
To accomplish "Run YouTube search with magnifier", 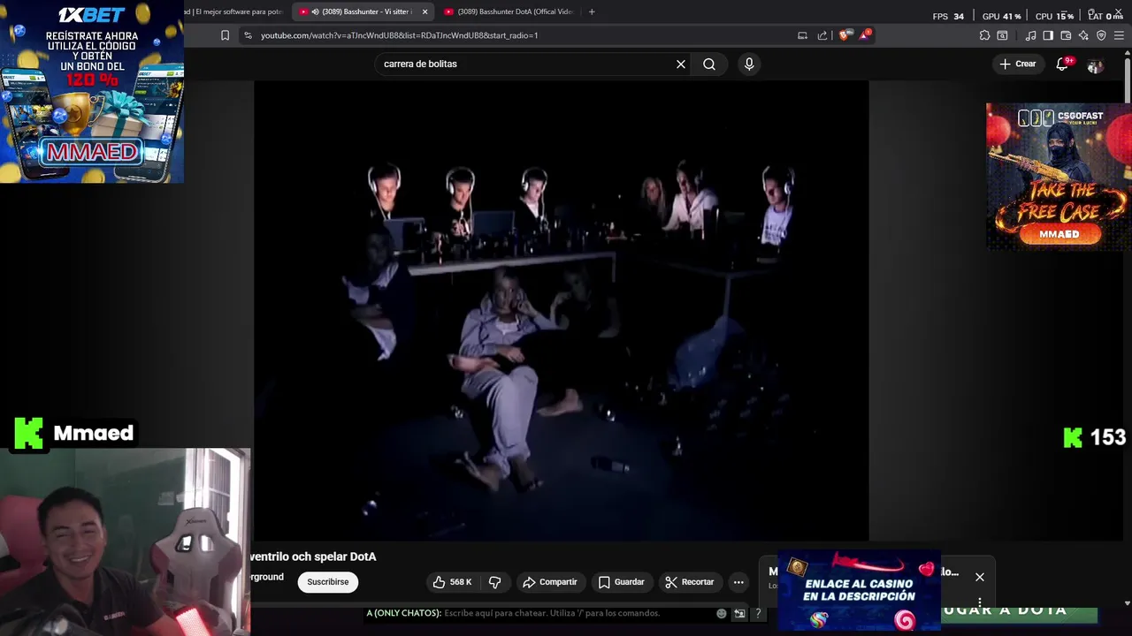I will pyautogui.click(x=709, y=64).
